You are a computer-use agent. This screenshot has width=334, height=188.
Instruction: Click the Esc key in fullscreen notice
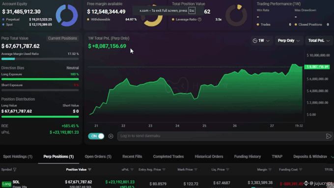click(192, 11)
